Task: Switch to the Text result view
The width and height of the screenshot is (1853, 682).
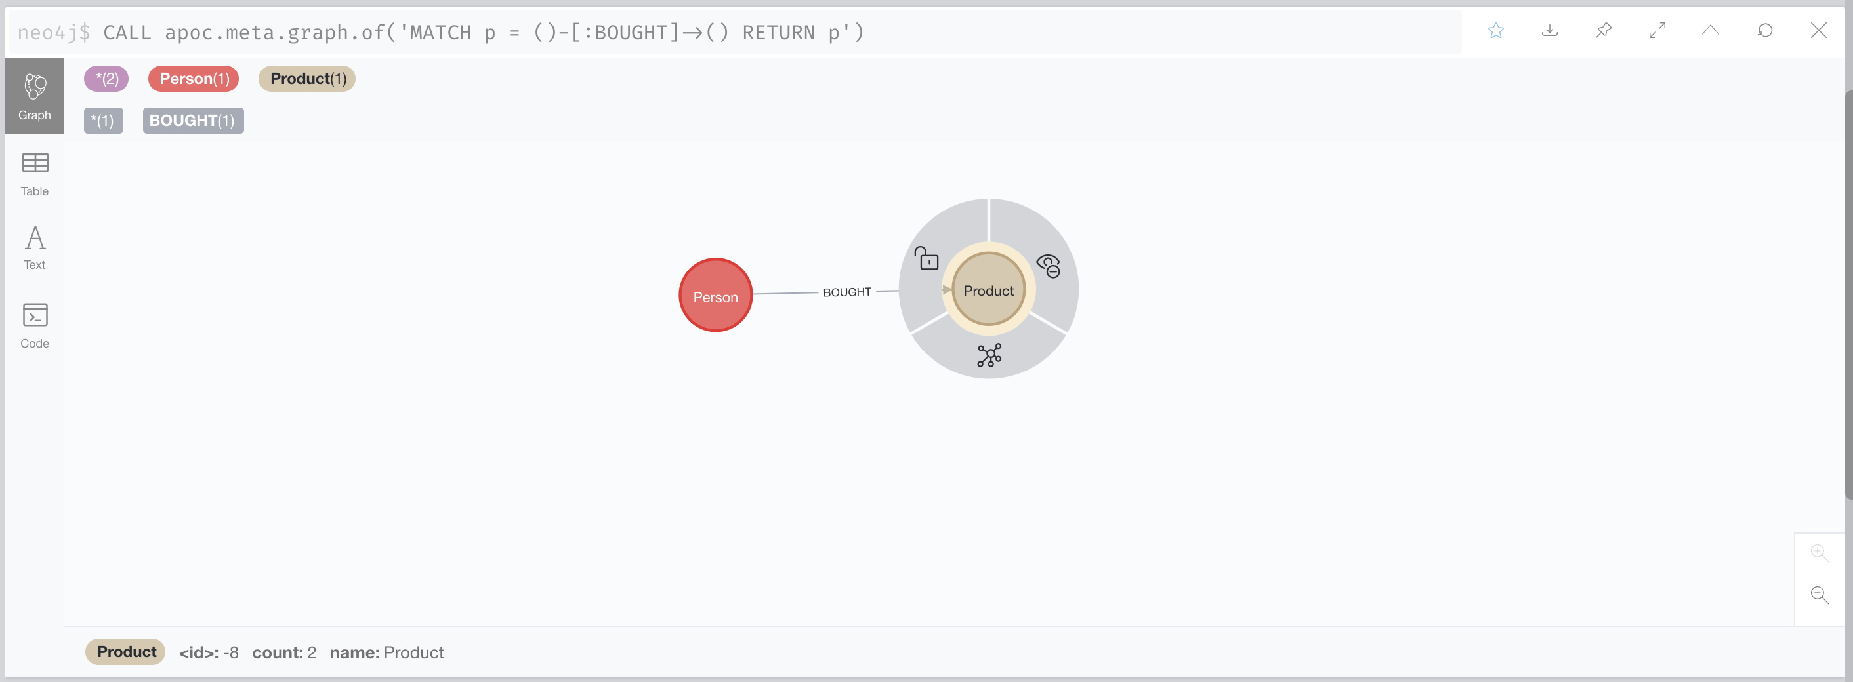Action: coord(34,247)
